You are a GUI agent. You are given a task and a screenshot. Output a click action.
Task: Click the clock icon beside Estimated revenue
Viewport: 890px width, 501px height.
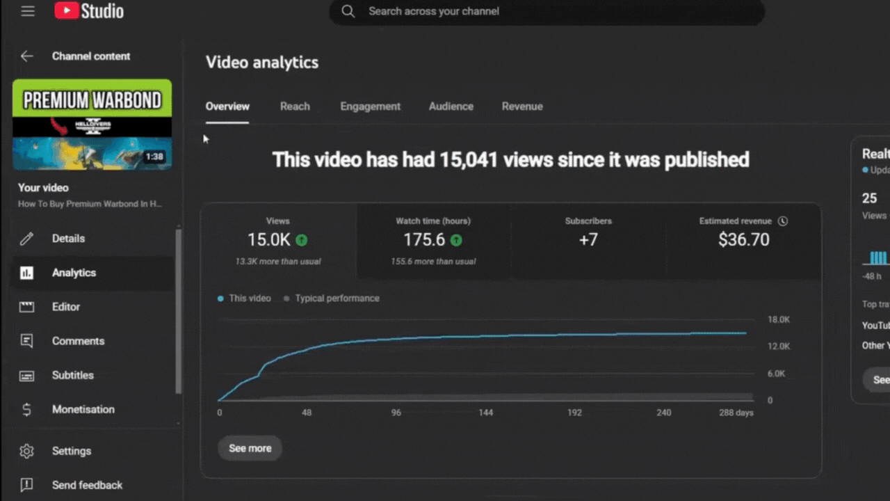783,221
